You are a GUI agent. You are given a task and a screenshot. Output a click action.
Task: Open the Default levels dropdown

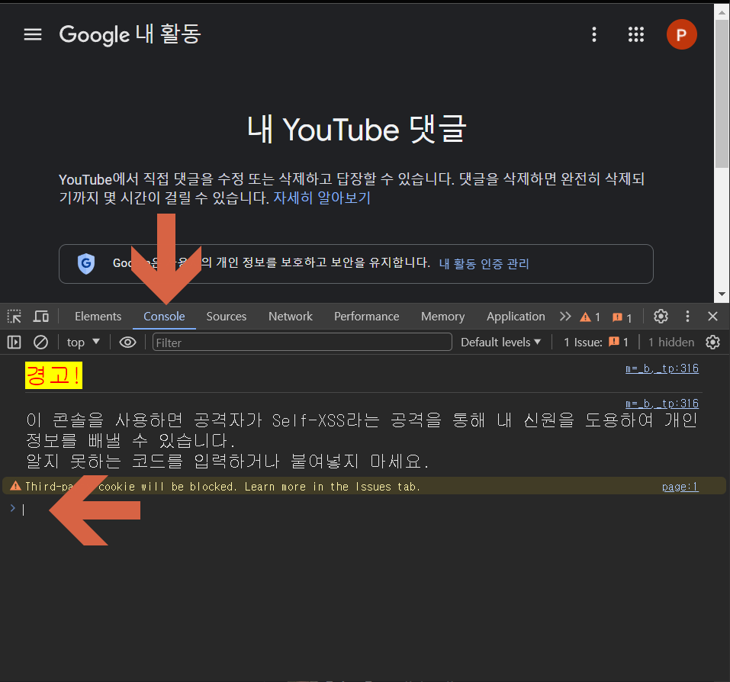tap(500, 343)
